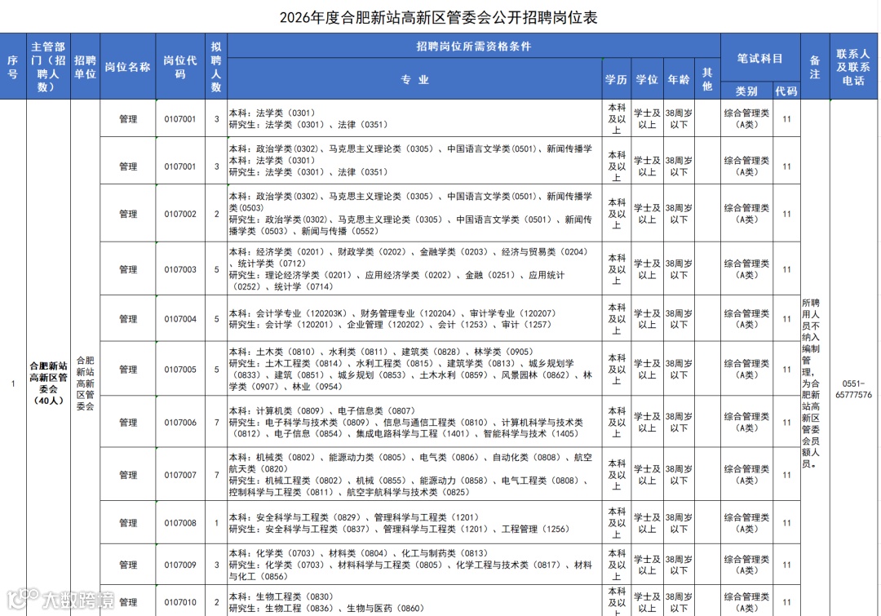Click position code 0107002
The height and width of the screenshot is (616, 881).
tap(180, 214)
